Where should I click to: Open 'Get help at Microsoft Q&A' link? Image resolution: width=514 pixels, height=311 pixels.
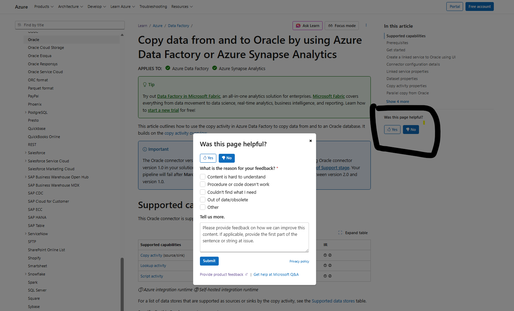point(276,274)
